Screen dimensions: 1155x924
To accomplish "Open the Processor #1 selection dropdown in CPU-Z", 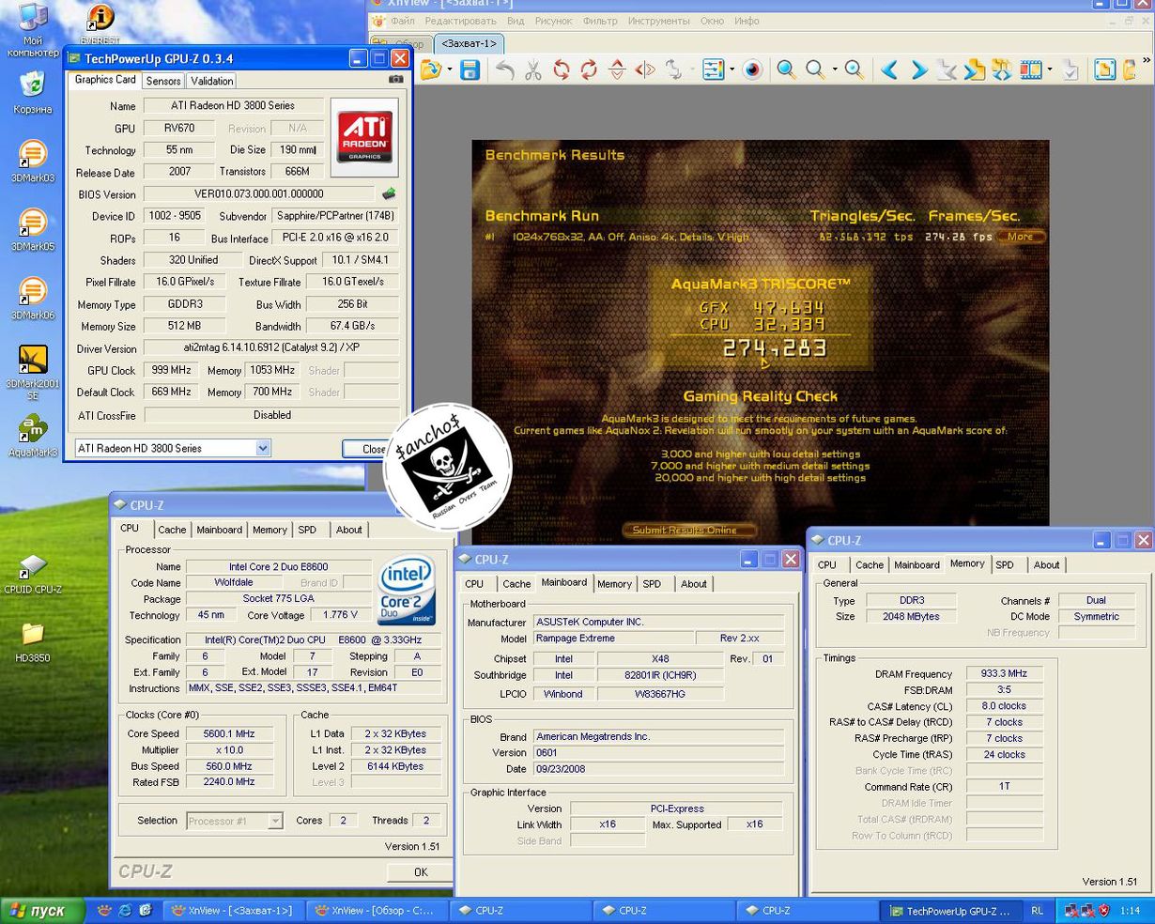I will point(274,821).
